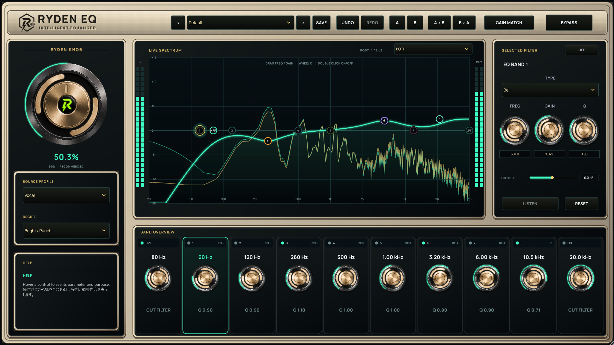Click the FREQ knob in Selected Filter
Image resolution: width=614 pixels, height=345 pixels.
[515, 130]
